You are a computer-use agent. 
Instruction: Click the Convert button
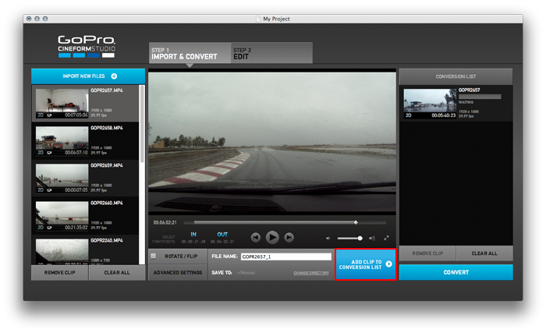pyautogui.click(x=456, y=272)
